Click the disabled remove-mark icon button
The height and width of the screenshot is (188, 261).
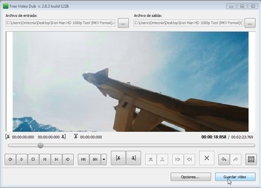click(162, 159)
